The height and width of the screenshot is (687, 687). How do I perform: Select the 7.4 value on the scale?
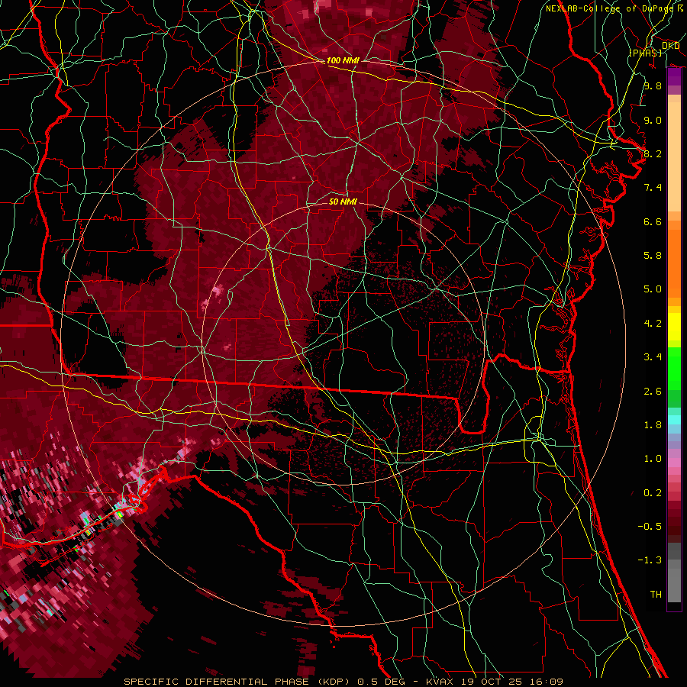click(x=653, y=188)
